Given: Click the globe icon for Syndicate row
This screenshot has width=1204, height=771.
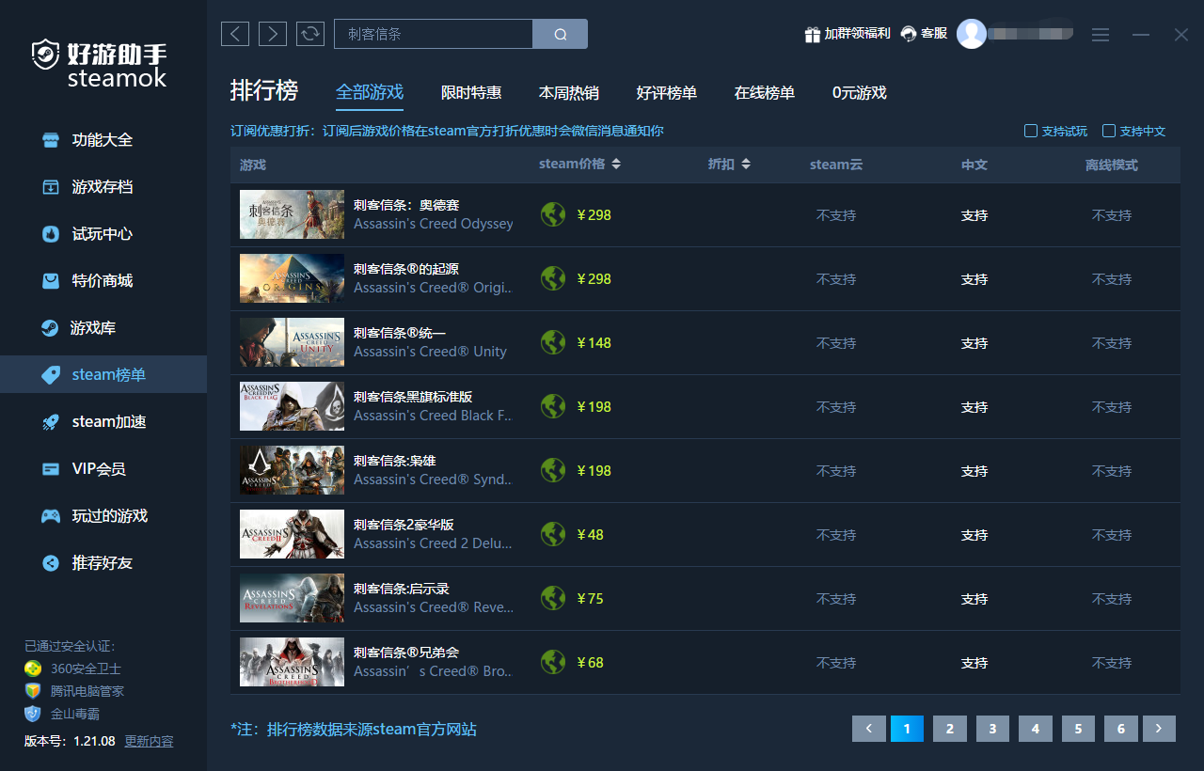Looking at the screenshot, I should tap(553, 470).
